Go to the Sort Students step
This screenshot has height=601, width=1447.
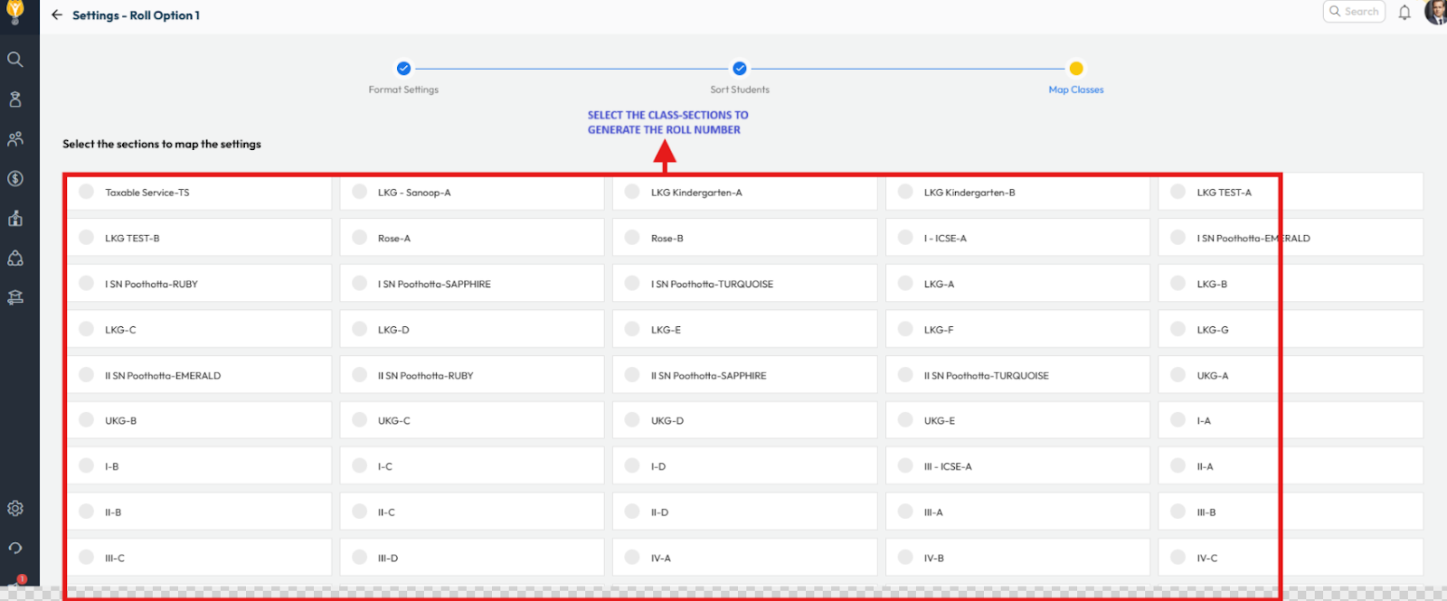pyautogui.click(x=740, y=69)
